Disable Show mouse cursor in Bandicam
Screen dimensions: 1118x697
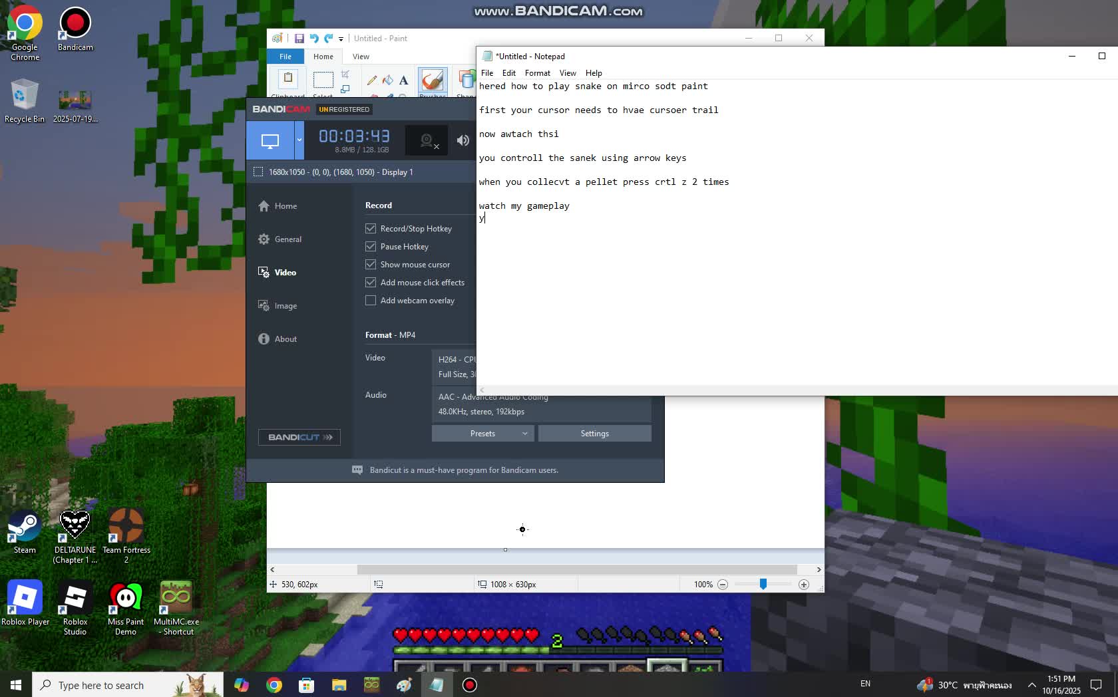click(370, 265)
